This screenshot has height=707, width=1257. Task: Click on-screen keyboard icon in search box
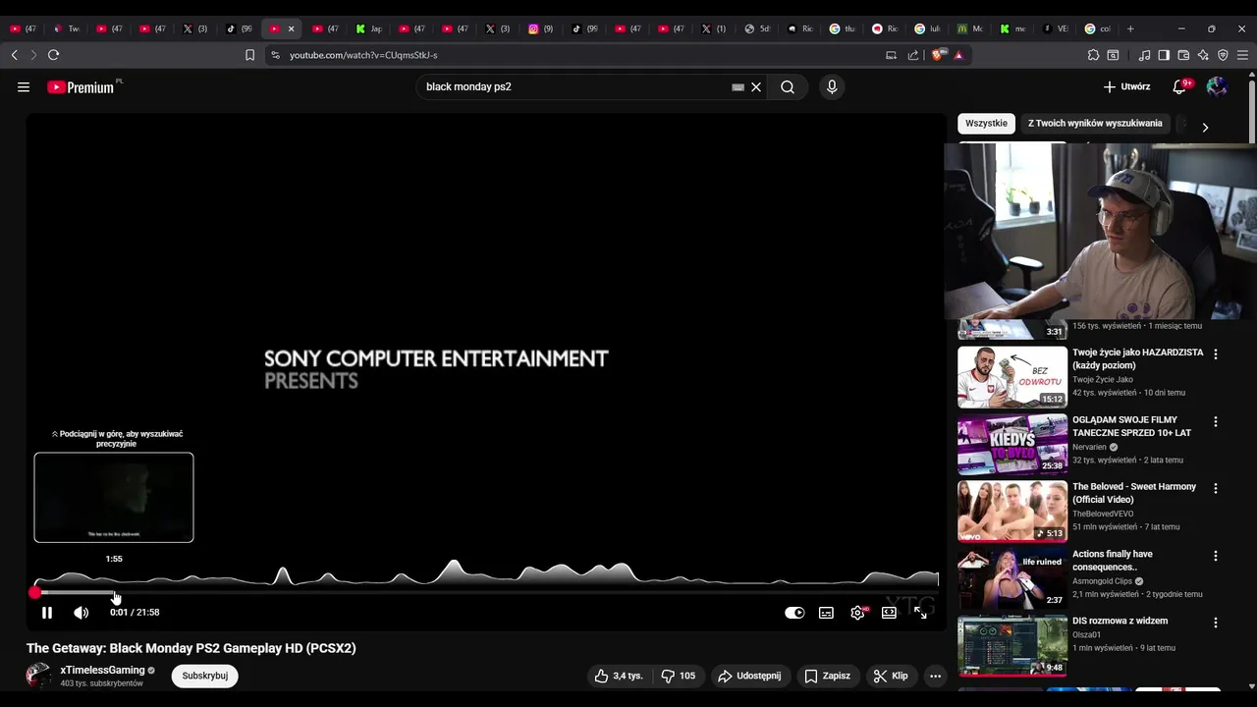(x=738, y=87)
